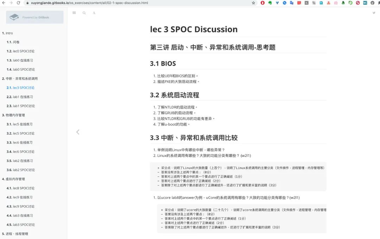380x239 pixels.
Task: Open sidebar item 4.1. lec8 SPOC讨论
Action: pyautogui.click(x=21, y=188)
